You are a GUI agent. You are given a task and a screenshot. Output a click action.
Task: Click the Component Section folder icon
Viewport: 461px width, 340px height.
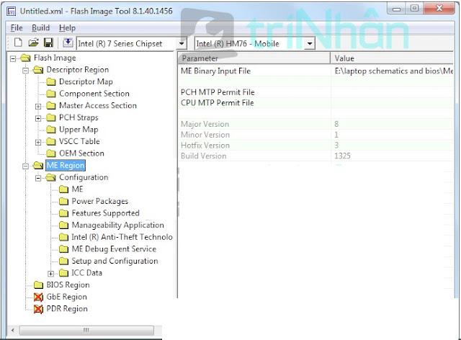pyautogui.click(x=51, y=94)
